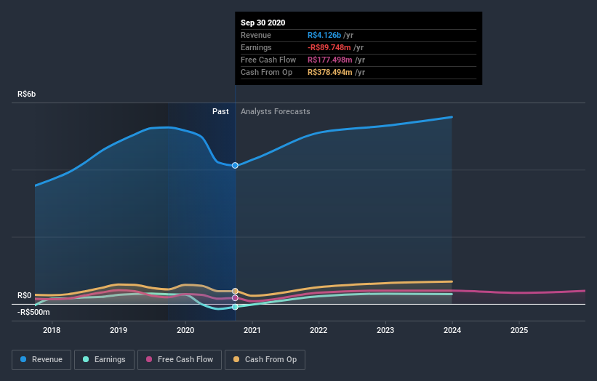
Task: Toggle the Earnings legend button
Action: point(104,360)
